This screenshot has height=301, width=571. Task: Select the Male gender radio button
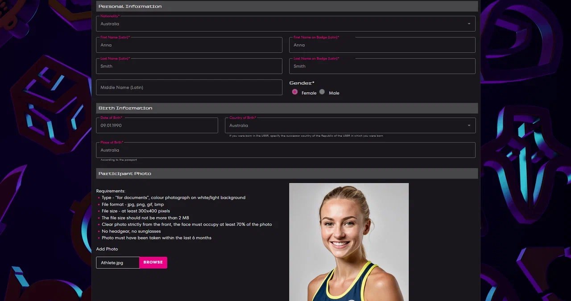tap(322, 92)
